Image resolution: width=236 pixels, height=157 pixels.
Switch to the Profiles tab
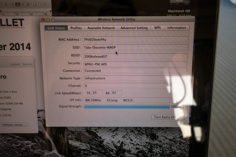[x=76, y=28]
